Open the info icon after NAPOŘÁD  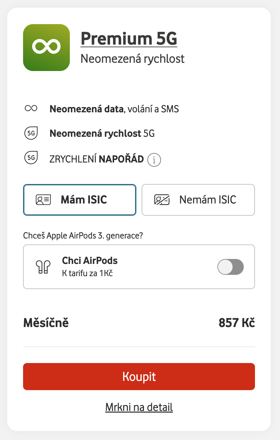(x=154, y=160)
